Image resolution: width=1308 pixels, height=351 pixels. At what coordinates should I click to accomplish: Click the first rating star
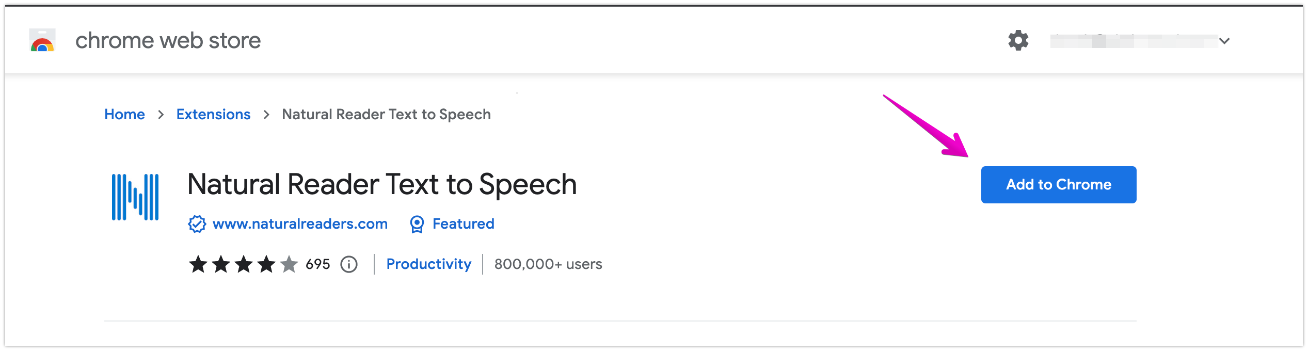coord(198,264)
